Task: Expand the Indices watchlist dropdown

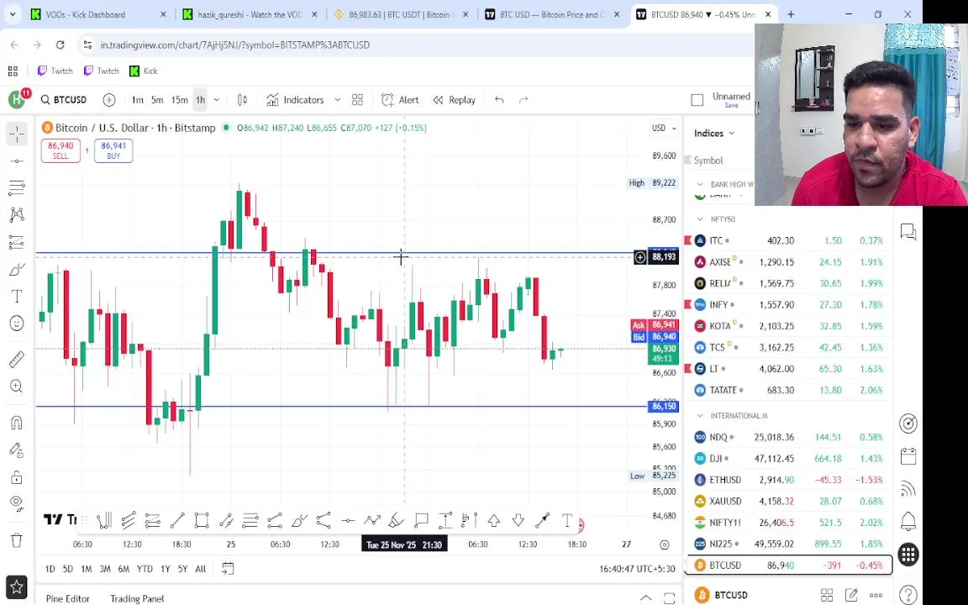Action: click(x=714, y=134)
